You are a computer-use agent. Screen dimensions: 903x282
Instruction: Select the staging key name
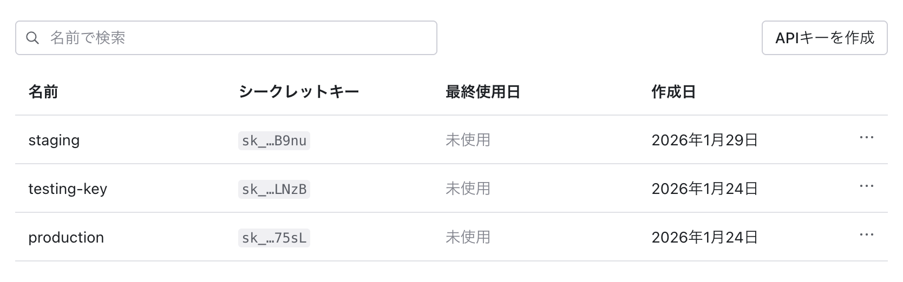point(54,140)
